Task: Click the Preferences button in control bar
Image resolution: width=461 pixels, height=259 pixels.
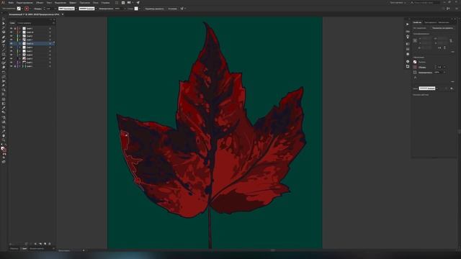Action: [172, 9]
